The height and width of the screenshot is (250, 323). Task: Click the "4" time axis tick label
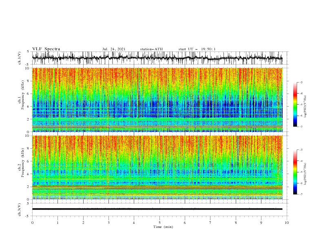pyautogui.click(x=134, y=223)
